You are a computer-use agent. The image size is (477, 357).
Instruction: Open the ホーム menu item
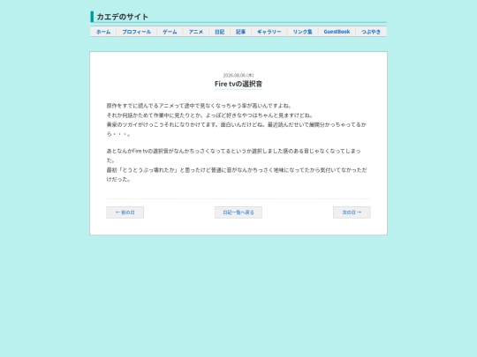point(103,32)
